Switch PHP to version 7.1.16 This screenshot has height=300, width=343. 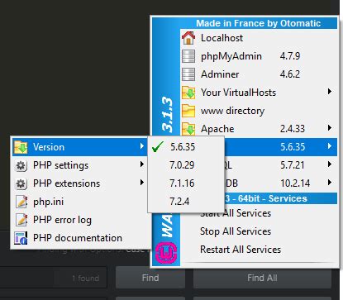tap(186, 183)
